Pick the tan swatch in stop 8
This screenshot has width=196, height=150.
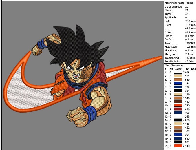click(178, 98)
